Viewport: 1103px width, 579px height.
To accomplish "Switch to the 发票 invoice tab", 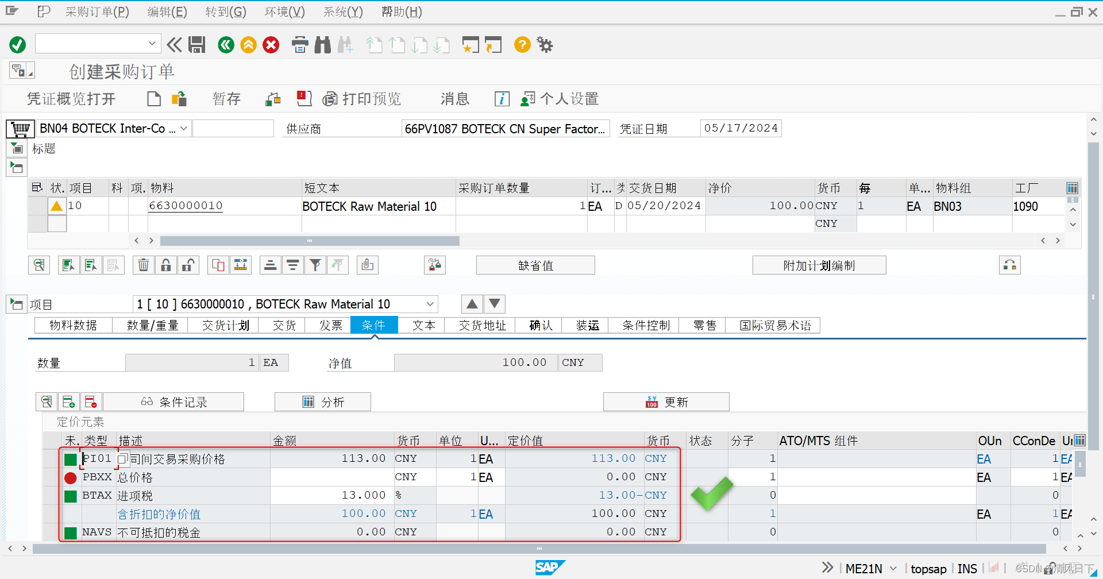I will tap(330, 325).
